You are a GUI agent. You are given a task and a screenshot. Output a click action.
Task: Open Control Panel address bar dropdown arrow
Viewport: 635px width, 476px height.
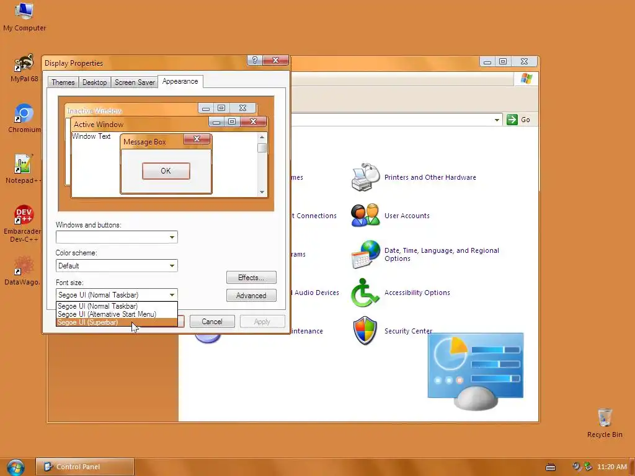pyautogui.click(x=497, y=120)
